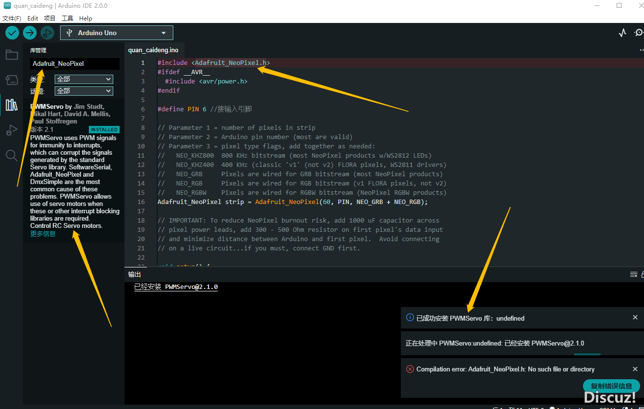The width and height of the screenshot is (644, 409).
Task: Click line number 1 in the gutter
Action: 143,63
